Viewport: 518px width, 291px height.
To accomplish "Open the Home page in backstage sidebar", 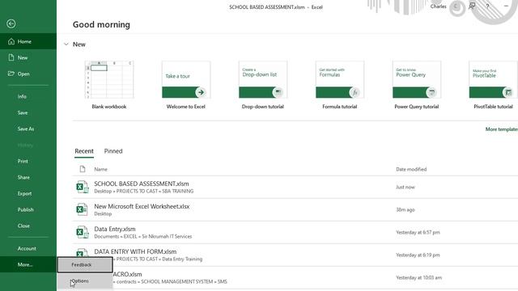I will 28,41.
